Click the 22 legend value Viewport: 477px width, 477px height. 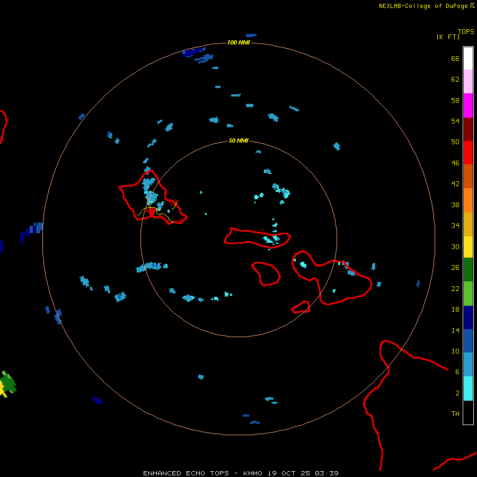tap(455, 289)
